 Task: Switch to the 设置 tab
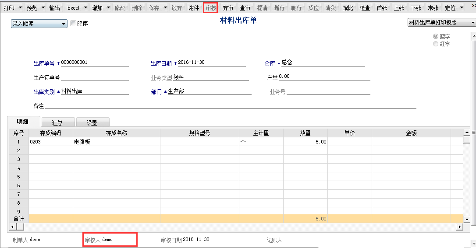click(x=92, y=123)
